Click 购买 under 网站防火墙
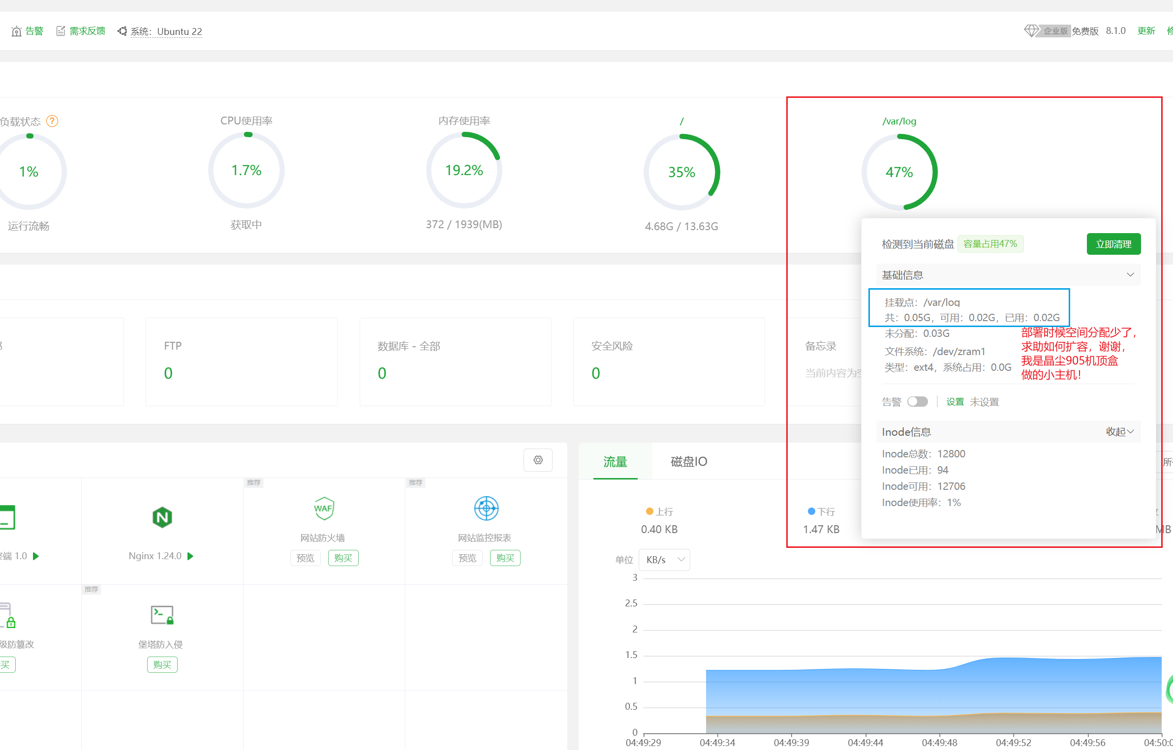Image resolution: width=1173 pixels, height=750 pixels. [x=343, y=558]
